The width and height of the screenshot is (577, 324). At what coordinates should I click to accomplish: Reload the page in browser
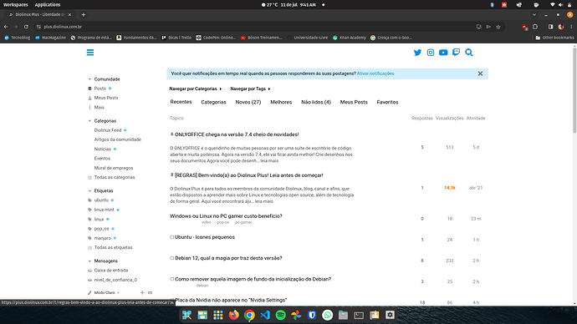click(x=26, y=27)
